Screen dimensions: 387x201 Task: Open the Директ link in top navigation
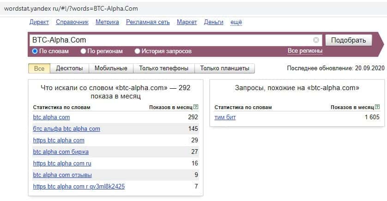click(x=39, y=22)
